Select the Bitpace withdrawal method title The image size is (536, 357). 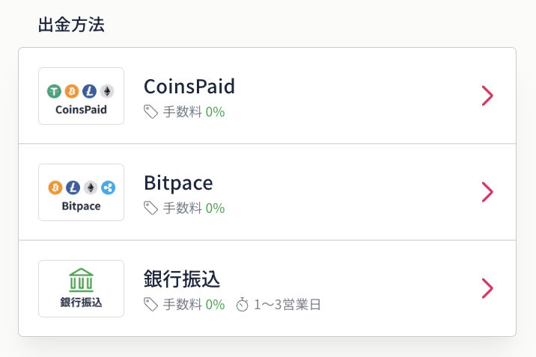coord(178,183)
